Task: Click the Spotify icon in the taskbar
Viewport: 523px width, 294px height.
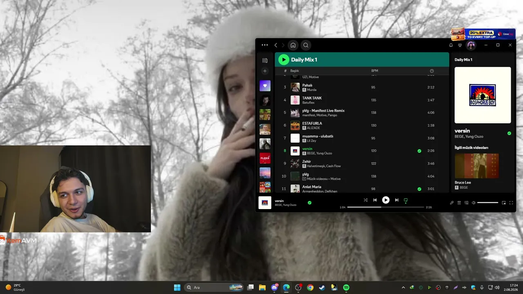Action: coord(346,287)
